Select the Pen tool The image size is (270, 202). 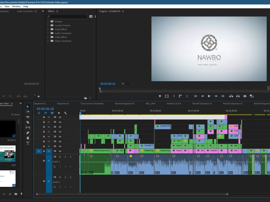pos(28,133)
